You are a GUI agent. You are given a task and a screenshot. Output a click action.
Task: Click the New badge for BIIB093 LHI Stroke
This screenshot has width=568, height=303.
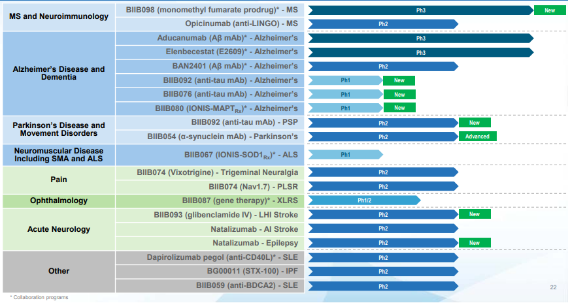pyautogui.click(x=475, y=214)
